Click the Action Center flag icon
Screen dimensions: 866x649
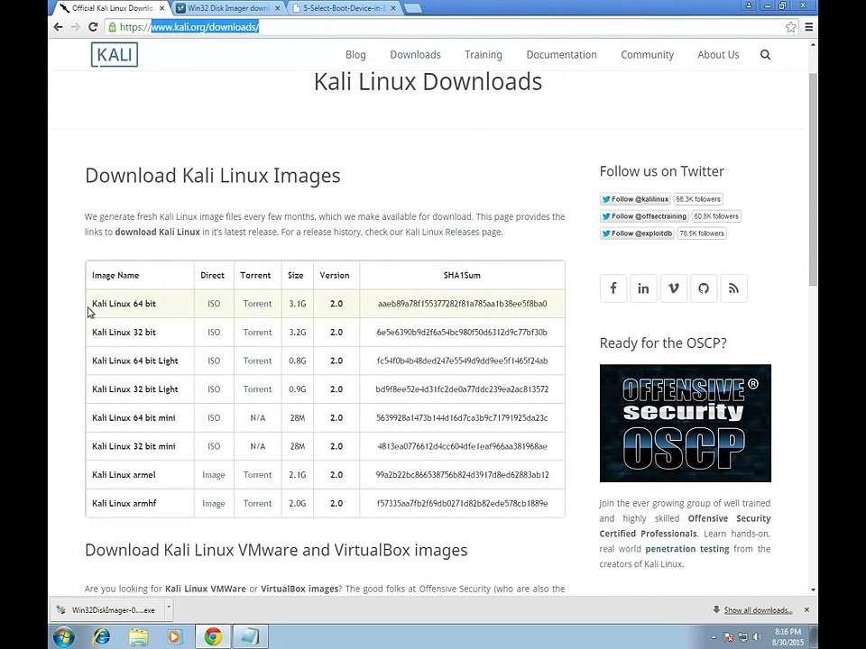coord(729,637)
